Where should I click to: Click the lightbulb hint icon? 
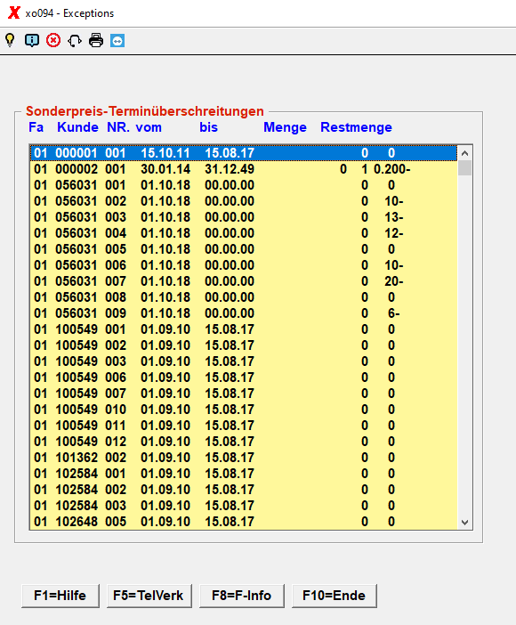click(10, 40)
